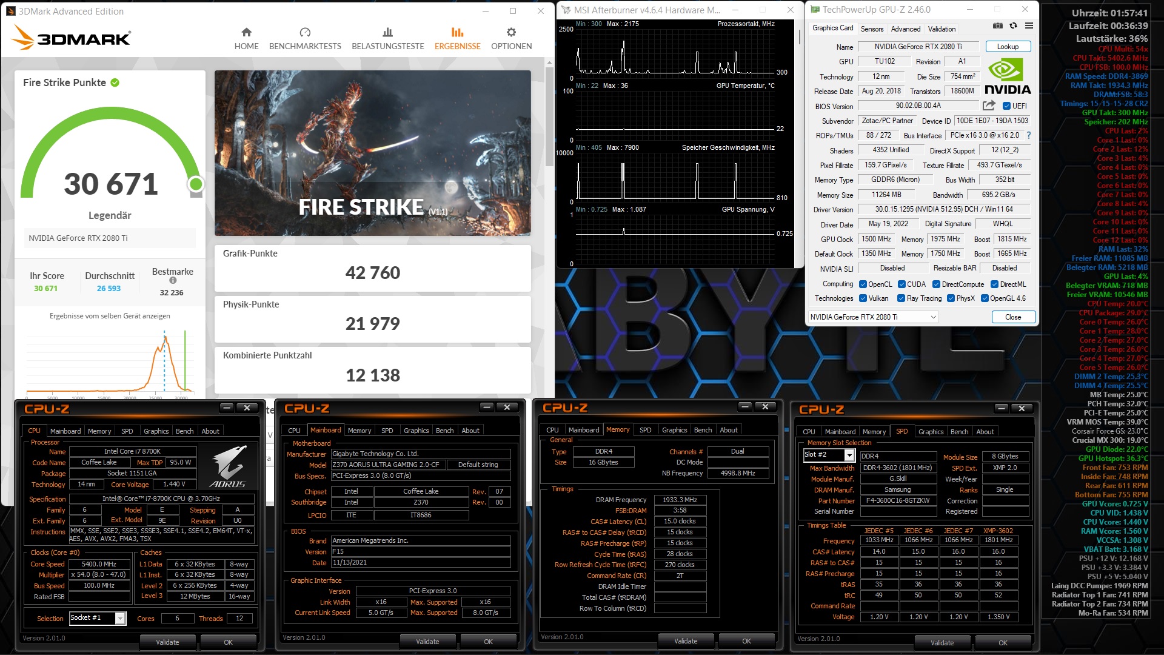Maximize the 3DMark window
Viewport: 1164px width, 655px height.
coord(513,11)
